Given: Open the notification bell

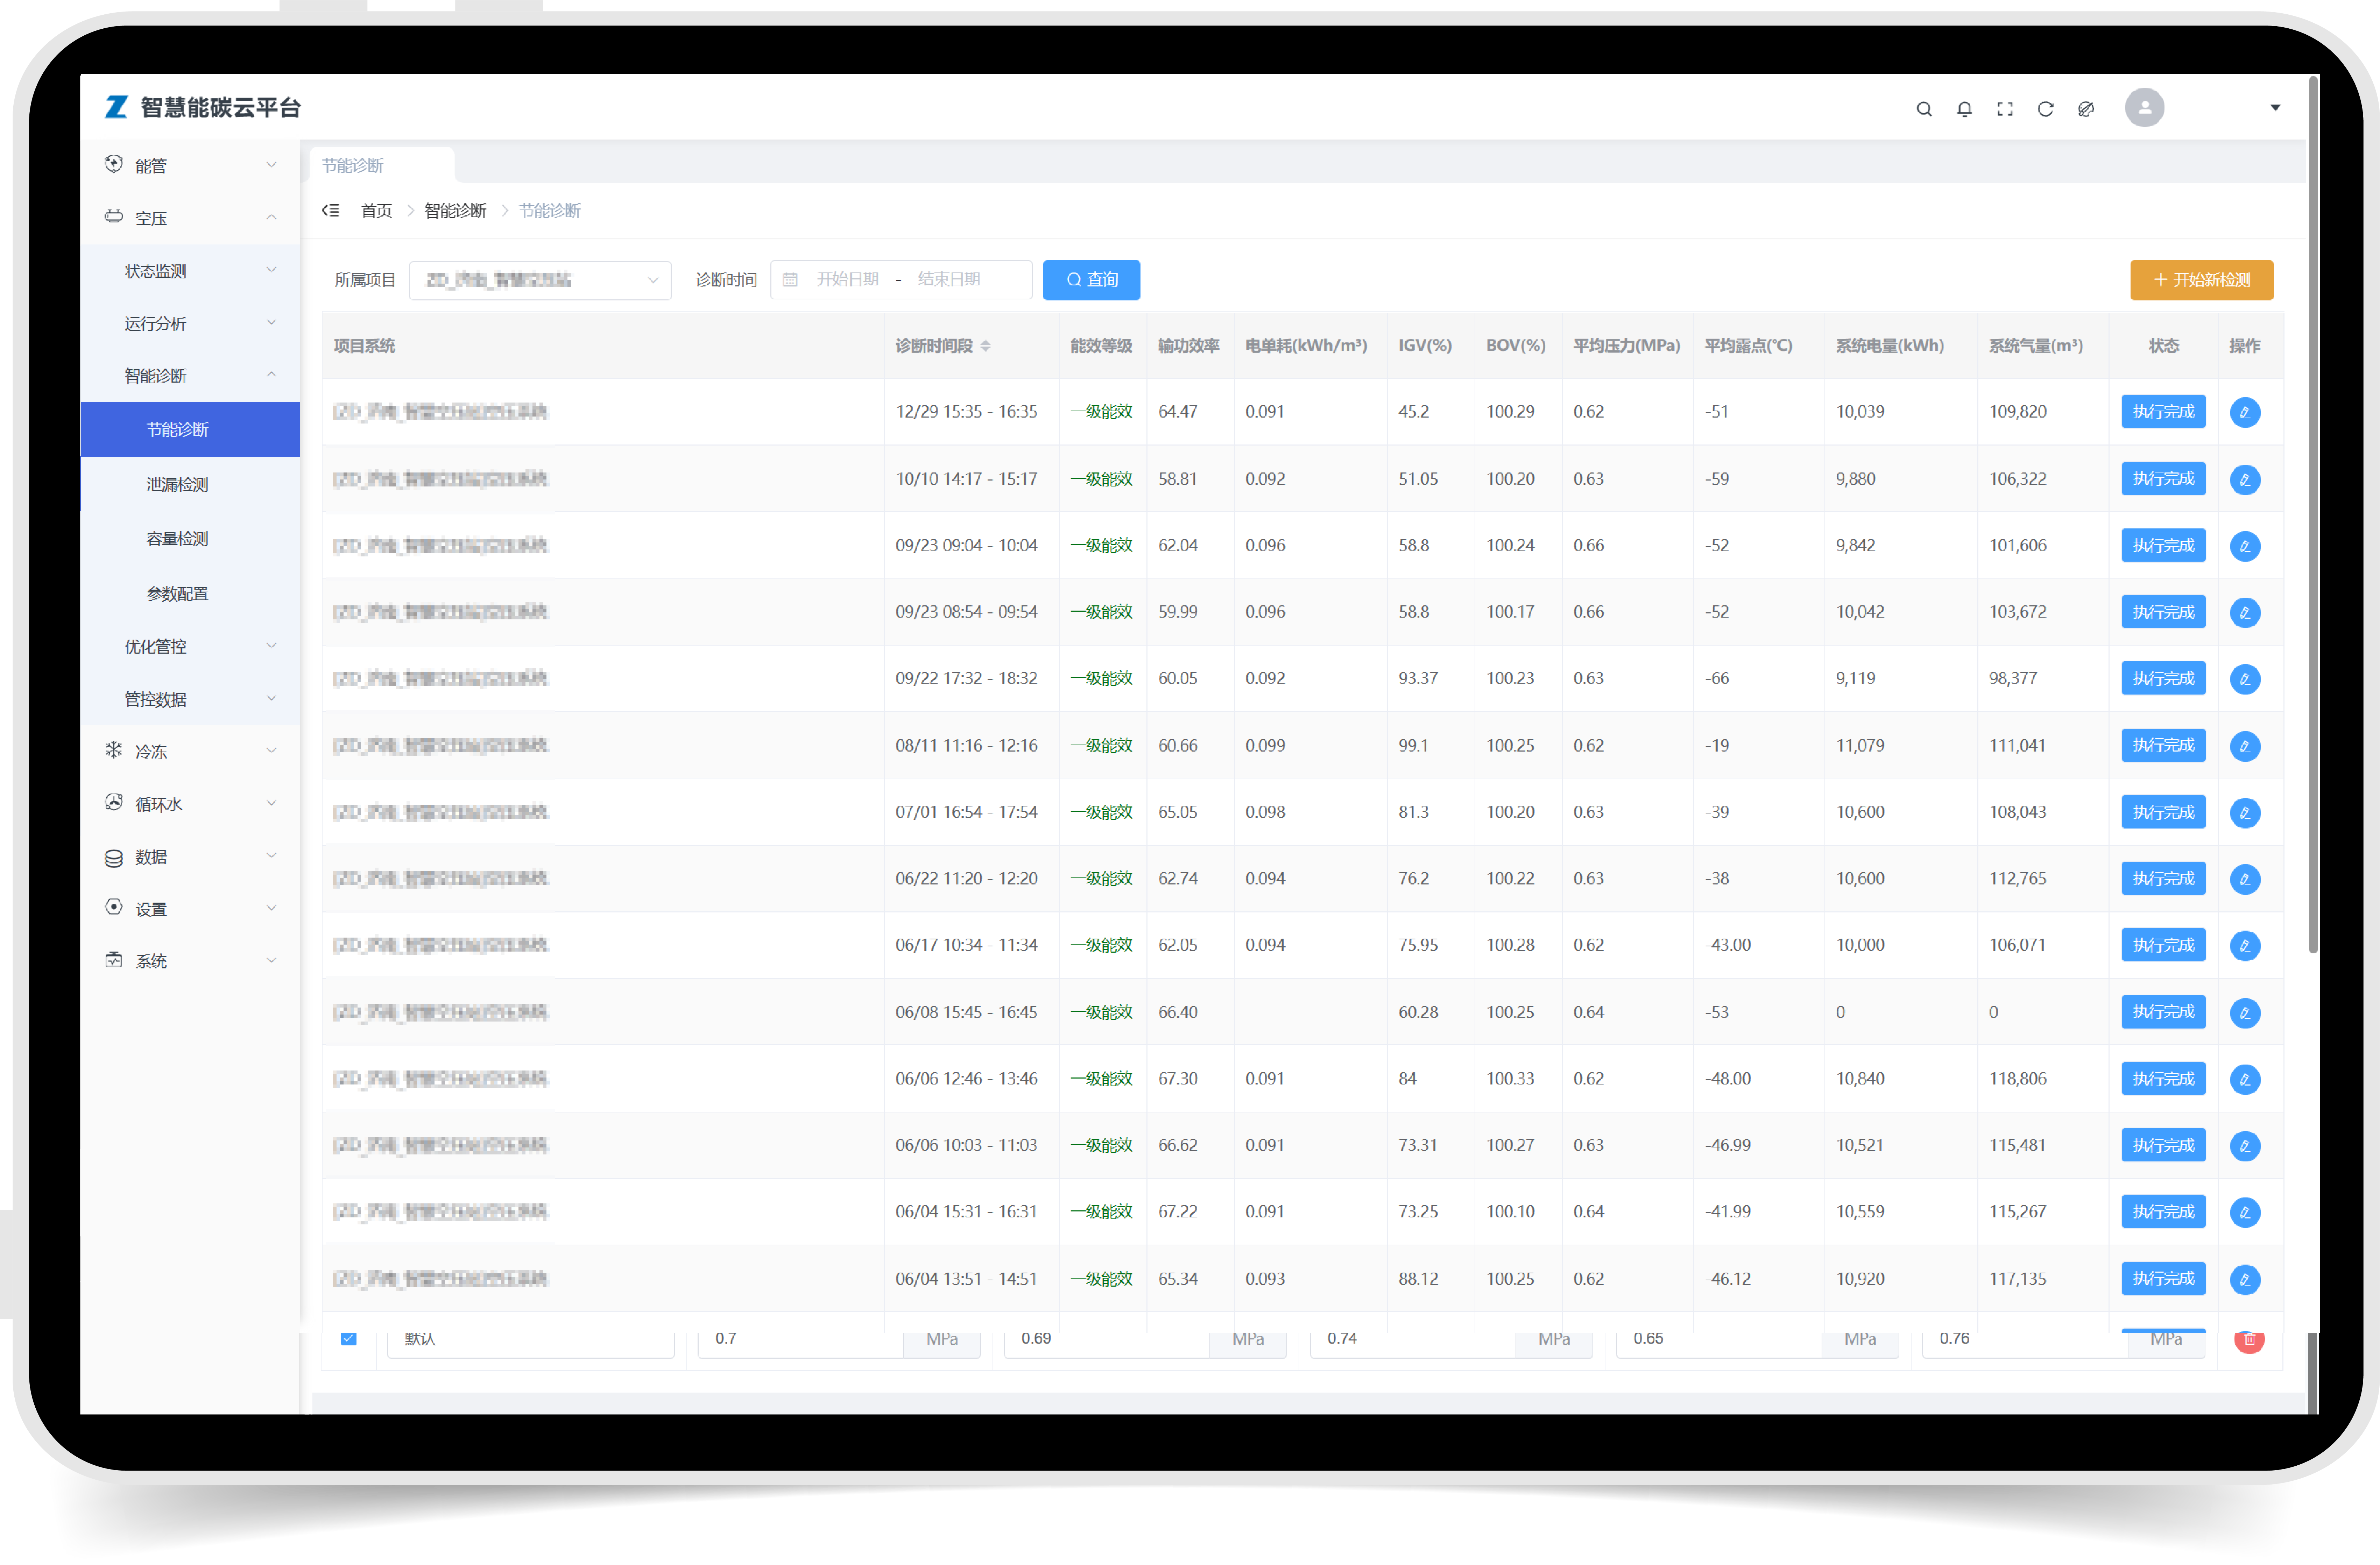Looking at the screenshot, I should [1964, 109].
